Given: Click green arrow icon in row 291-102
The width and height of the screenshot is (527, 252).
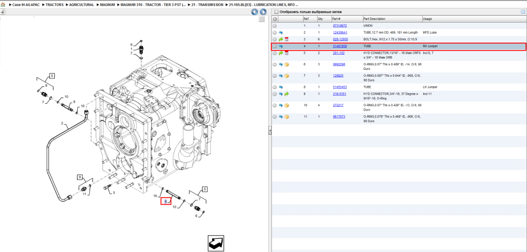Looking at the screenshot, I should 281,53.
